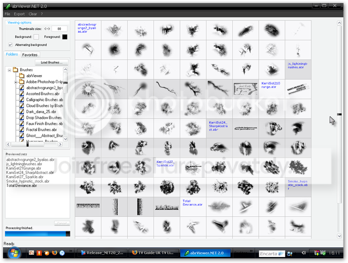Image resolution: width=348 pixels, height=263 pixels.
Task: Select thumbnail left of KamiSet21Grunge label
Action: (x=245, y=89)
